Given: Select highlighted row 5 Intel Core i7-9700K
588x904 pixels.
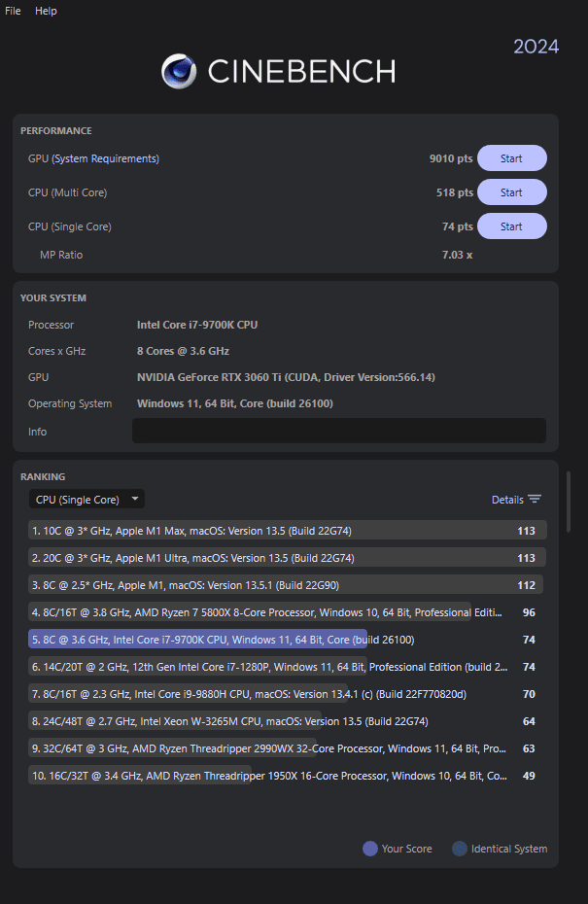Looking at the screenshot, I should [287, 640].
